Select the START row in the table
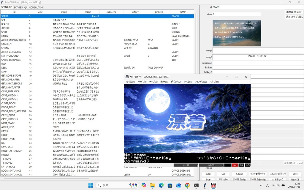The height and width of the screenshot is (190, 304). coord(97,16)
